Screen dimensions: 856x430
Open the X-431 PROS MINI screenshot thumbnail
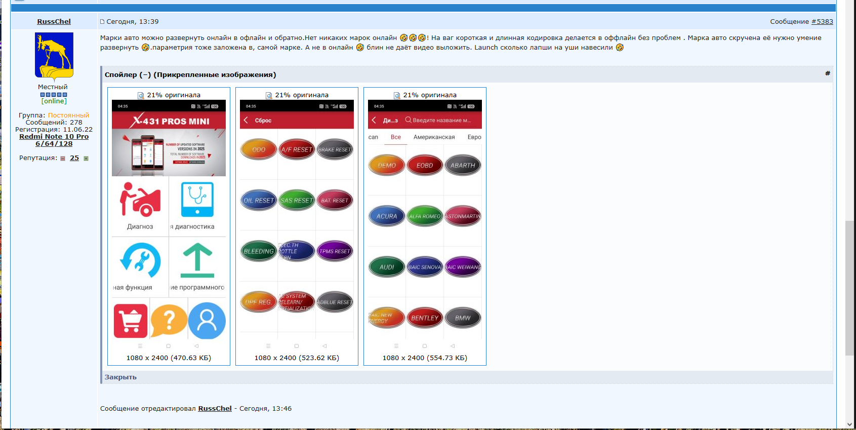(169, 226)
